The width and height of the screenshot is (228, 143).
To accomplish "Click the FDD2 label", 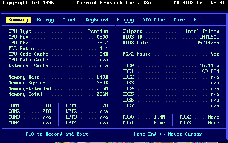I will (185, 117).
